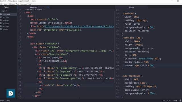This screenshot has width=182, height=102.
Task: Switch to the index.html editor tab
Action: click(34, 7)
